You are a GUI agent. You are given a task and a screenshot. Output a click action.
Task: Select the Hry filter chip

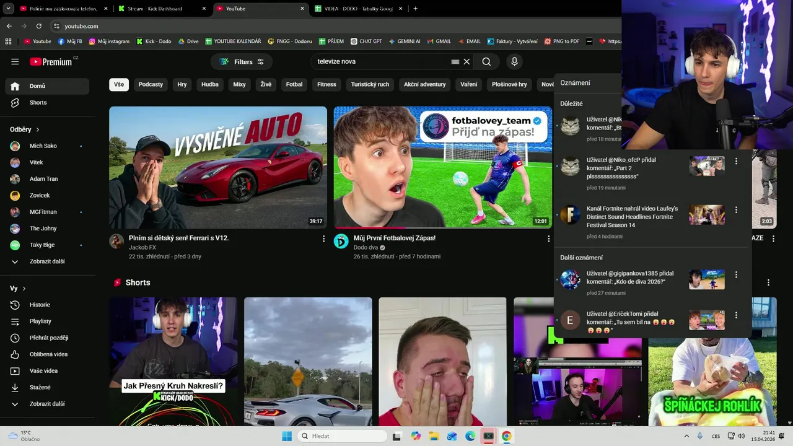click(182, 84)
